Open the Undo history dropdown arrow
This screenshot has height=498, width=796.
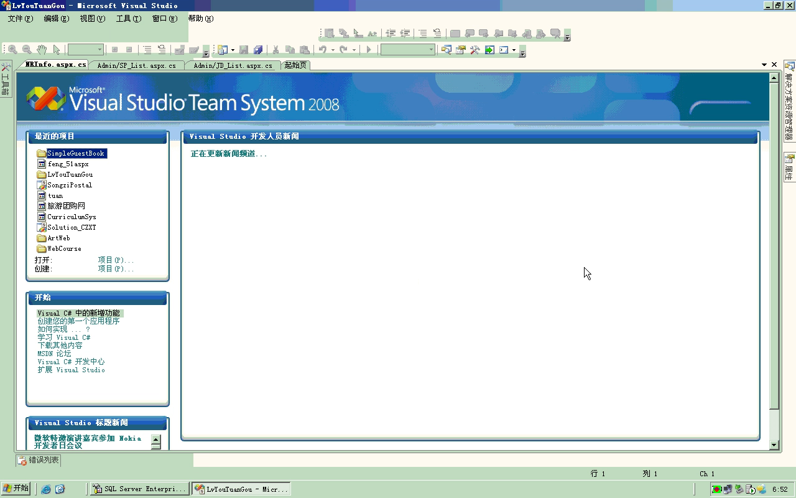point(333,50)
